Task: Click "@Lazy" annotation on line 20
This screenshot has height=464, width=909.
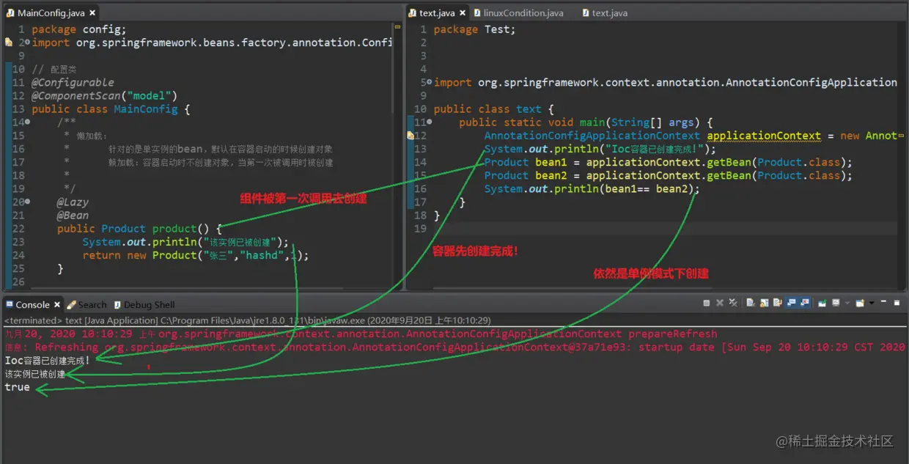Action: tap(72, 201)
